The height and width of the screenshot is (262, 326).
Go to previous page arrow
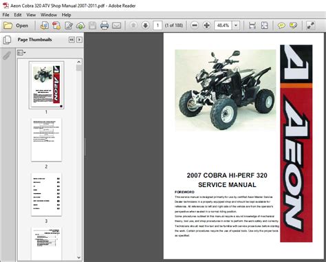click(x=133, y=25)
